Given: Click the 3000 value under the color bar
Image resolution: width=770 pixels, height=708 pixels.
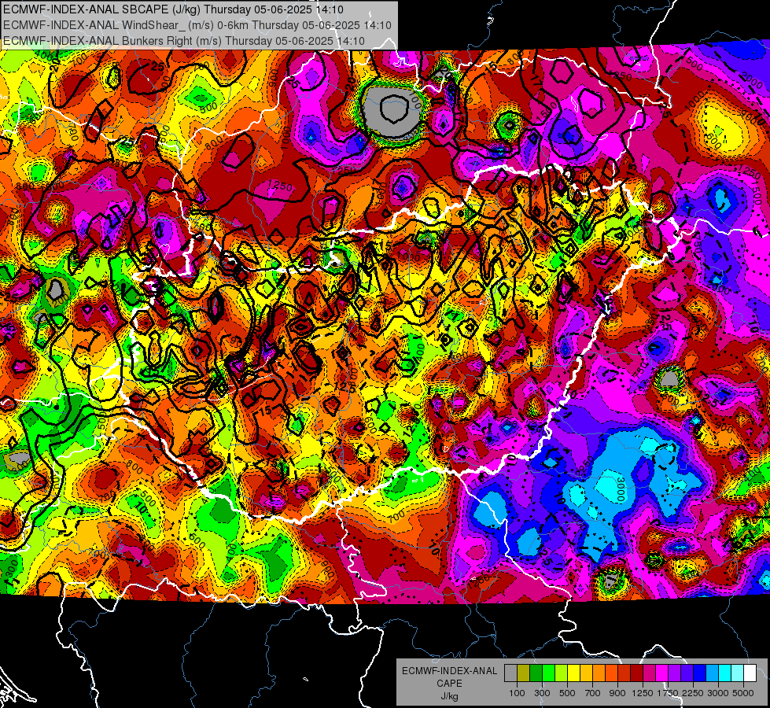Looking at the screenshot, I should coord(718,693).
